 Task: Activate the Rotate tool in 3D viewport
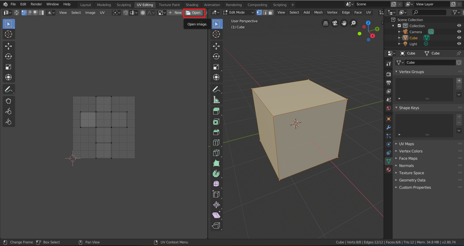tap(216, 56)
